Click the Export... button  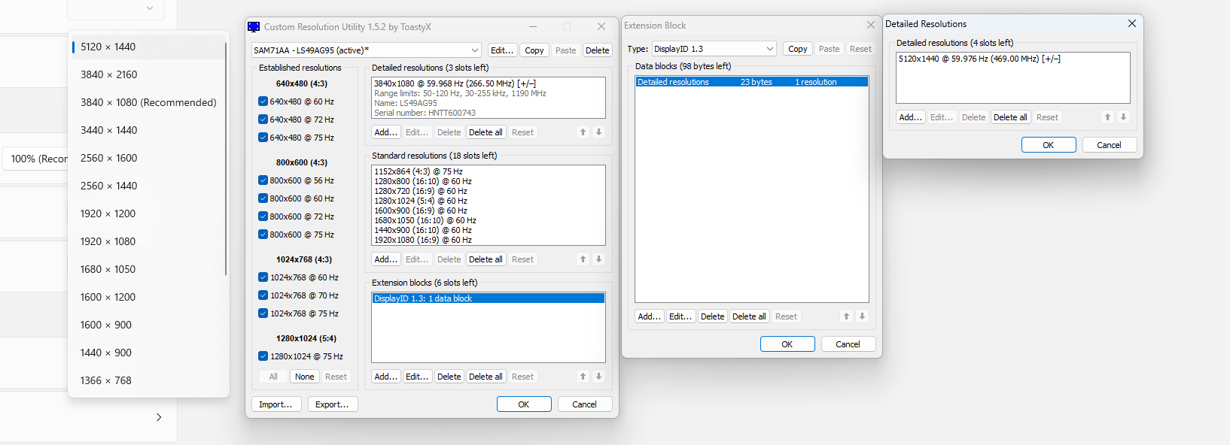[332, 404]
